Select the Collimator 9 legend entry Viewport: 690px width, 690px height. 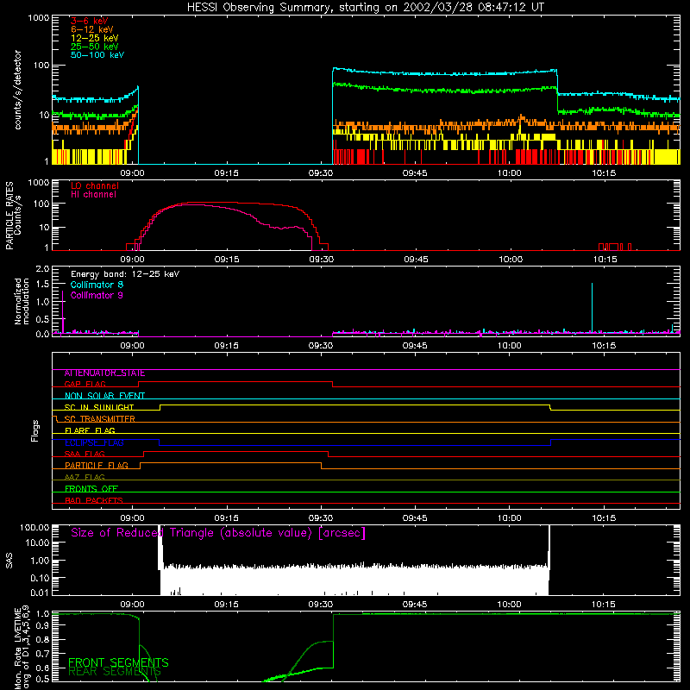tap(97, 295)
